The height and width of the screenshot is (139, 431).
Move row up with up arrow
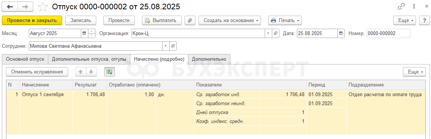point(81,72)
